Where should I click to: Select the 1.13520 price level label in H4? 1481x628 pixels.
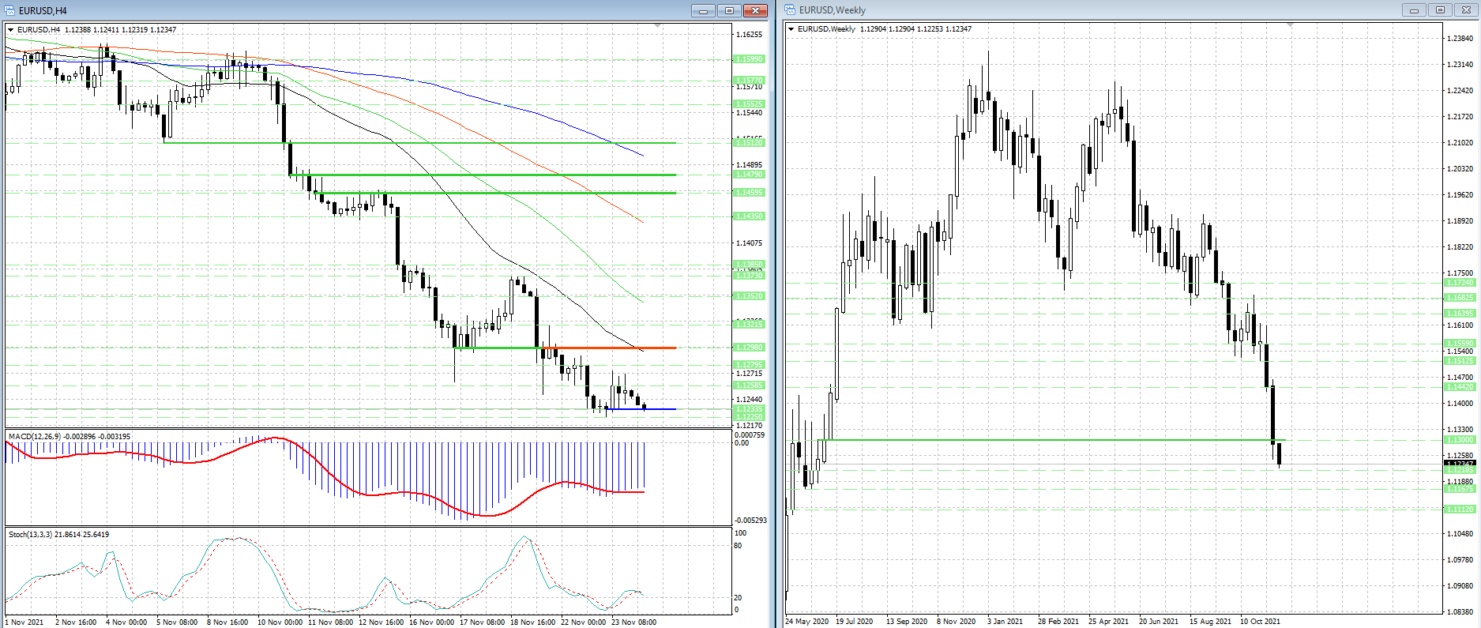(749, 296)
